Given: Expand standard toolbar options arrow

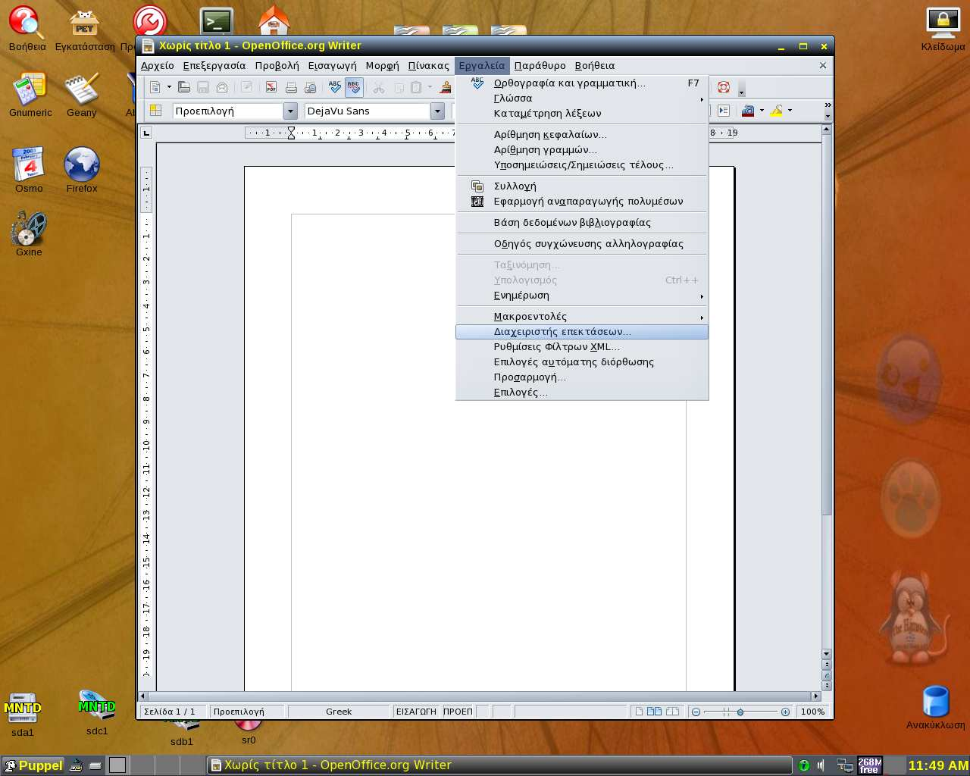Looking at the screenshot, I should [741, 89].
